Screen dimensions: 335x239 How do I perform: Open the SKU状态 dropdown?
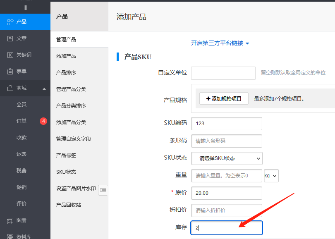click(227, 158)
